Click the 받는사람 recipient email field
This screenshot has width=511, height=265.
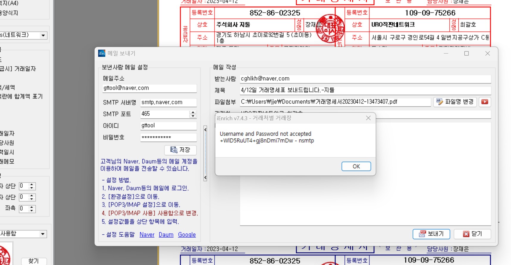coord(365,79)
